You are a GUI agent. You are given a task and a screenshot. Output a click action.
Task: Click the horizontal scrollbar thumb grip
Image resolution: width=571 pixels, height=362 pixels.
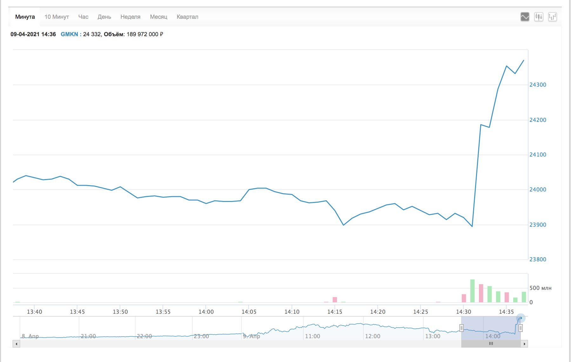491,344
